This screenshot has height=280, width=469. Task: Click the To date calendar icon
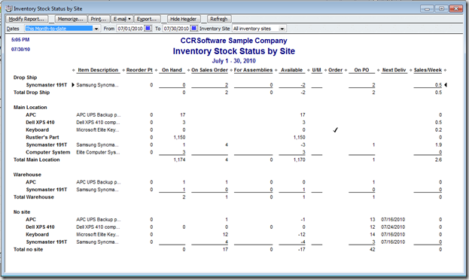pos(194,29)
